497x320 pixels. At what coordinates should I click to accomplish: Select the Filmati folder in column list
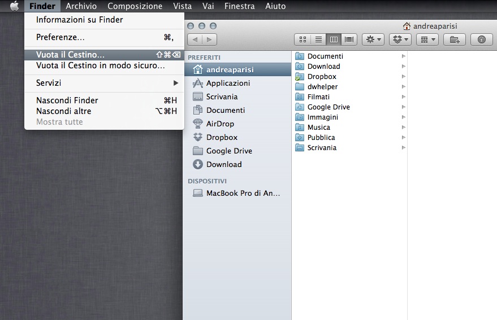coord(350,97)
